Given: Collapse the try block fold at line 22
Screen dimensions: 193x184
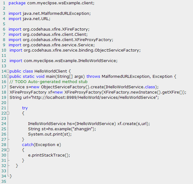Looking at the screenshot, I should click(8, 113).
